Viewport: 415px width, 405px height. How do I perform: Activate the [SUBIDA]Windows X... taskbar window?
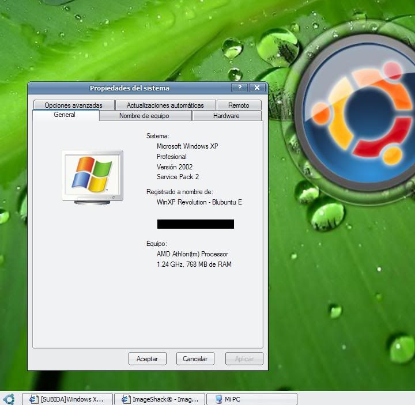(67, 399)
